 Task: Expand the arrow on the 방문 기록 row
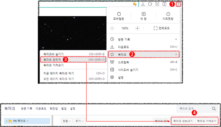pos(176,39)
